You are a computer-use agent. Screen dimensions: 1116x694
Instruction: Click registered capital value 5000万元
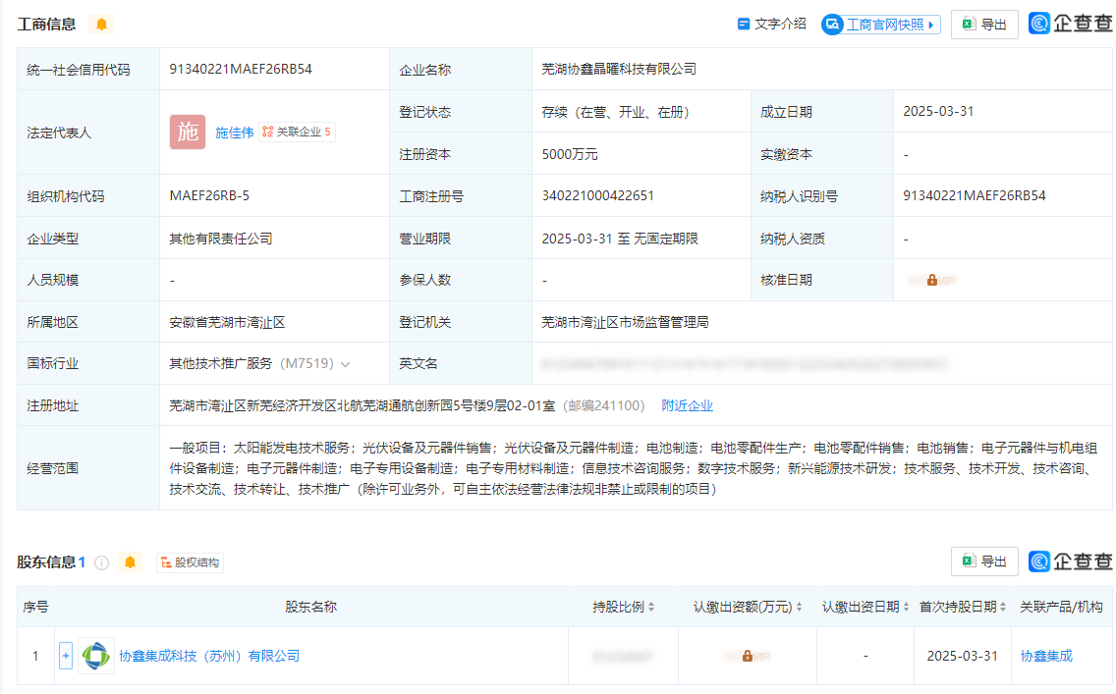570,154
